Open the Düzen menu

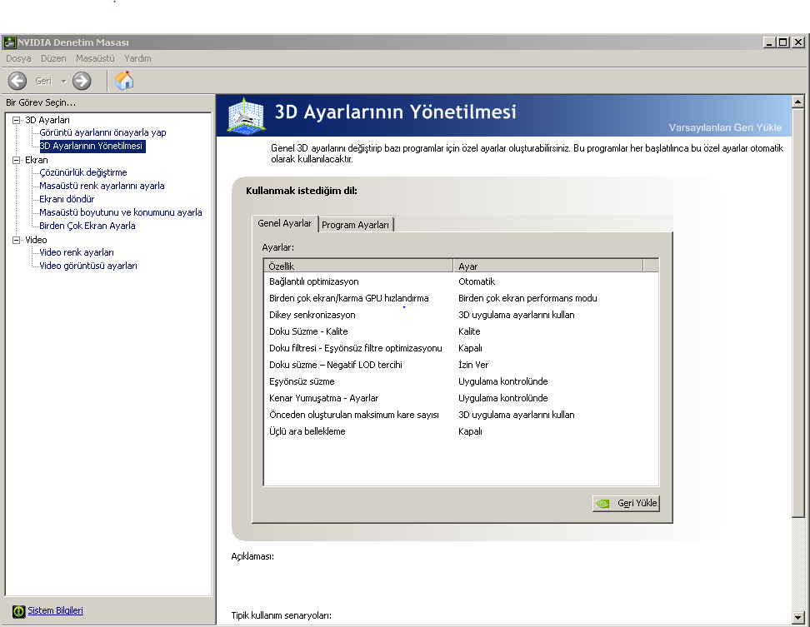pyautogui.click(x=53, y=58)
